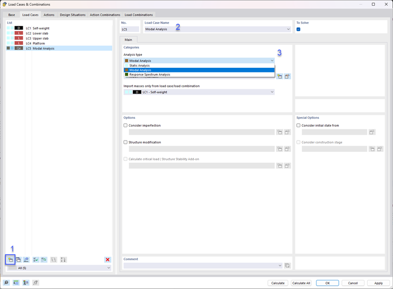Click the Calculate All button
393x289 pixels.
[301, 283]
